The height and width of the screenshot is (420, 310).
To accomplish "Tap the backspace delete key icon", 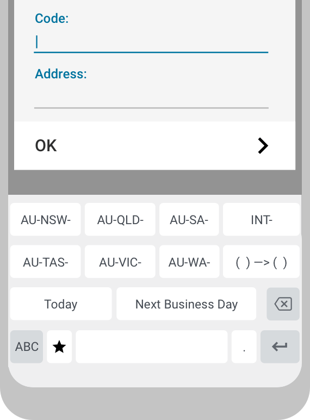I will [283, 304].
